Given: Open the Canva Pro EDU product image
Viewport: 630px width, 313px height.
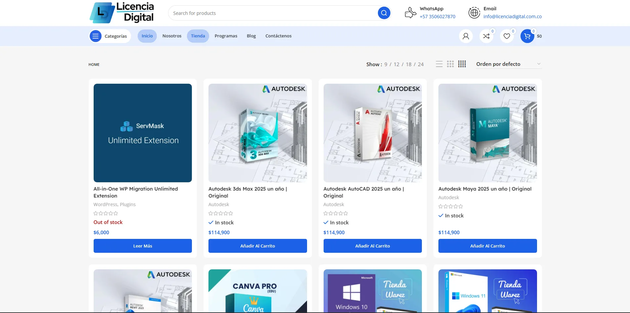Looking at the screenshot, I should [x=258, y=291].
